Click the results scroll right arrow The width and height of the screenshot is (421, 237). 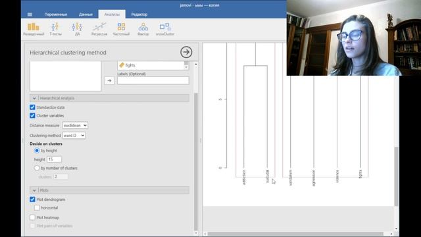tap(391, 234)
